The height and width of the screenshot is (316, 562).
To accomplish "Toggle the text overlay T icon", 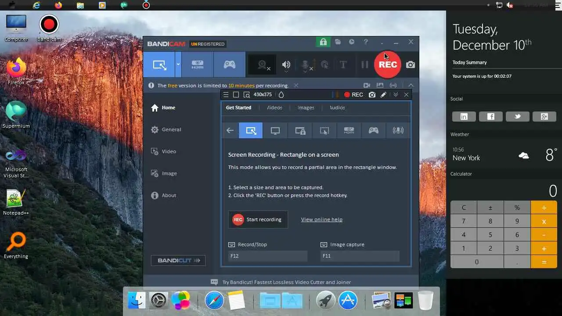I will [343, 65].
